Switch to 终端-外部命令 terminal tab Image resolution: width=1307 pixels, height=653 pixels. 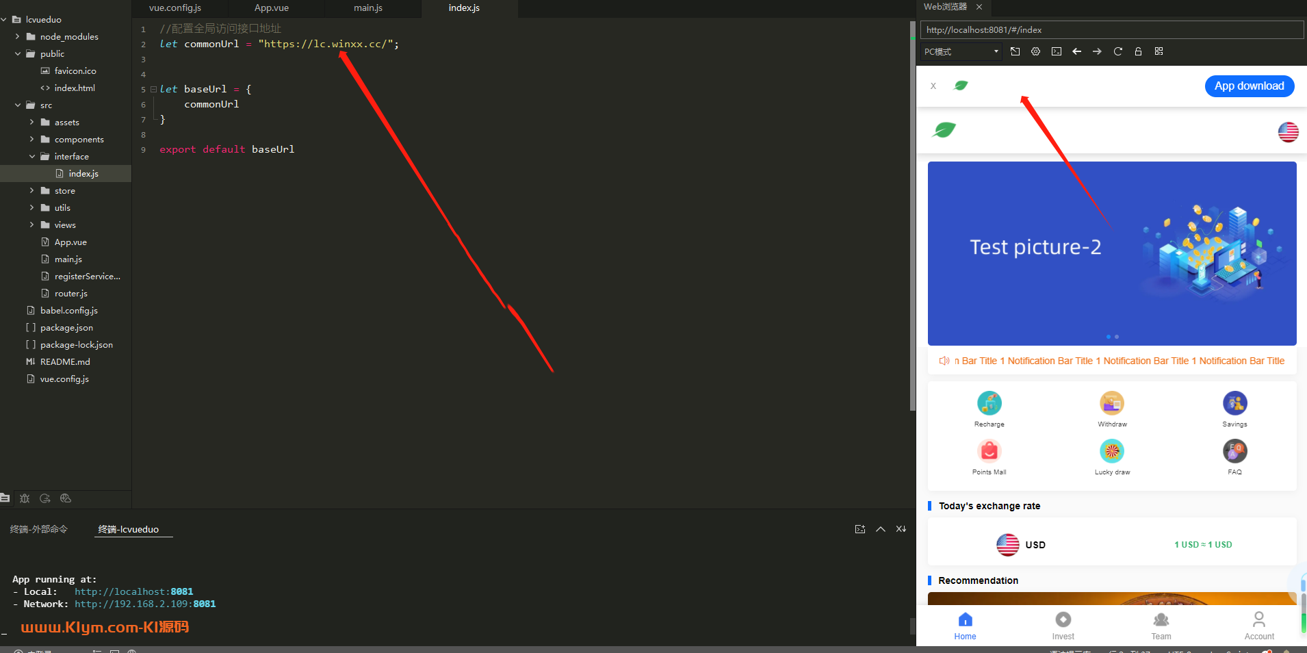click(x=39, y=529)
